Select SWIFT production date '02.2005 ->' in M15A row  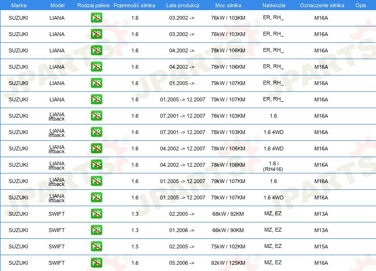[x=182, y=246]
